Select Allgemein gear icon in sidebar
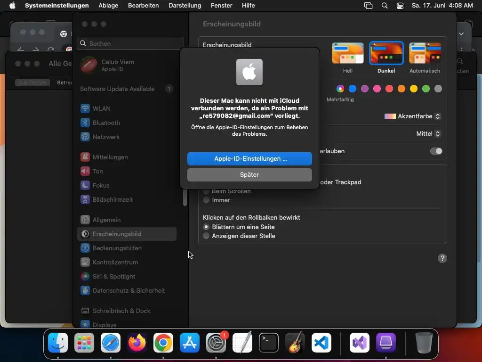Viewport: 482px width, 362px height. click(85, 220)
